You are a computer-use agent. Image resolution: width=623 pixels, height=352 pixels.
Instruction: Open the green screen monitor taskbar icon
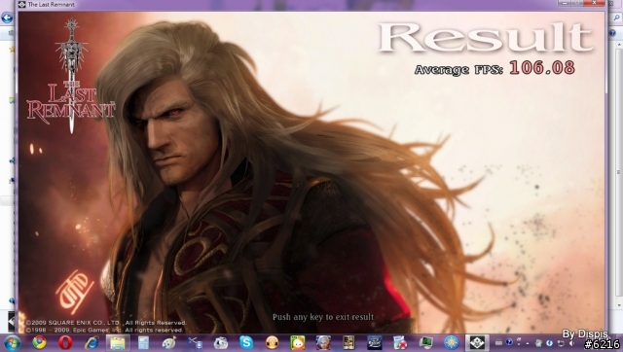[426, 342]
